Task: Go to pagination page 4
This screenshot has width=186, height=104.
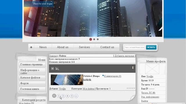Action: point(67,96)
